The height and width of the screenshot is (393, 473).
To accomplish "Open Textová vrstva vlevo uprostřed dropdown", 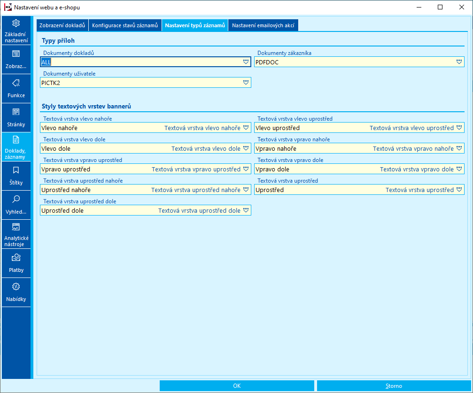I will [459, 128].
